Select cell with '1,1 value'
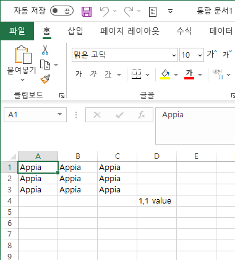 pyautogui.click(x=157, y=201)
